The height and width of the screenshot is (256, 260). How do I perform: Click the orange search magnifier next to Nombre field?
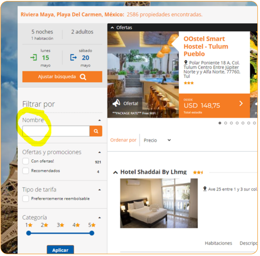coord(96,131)
